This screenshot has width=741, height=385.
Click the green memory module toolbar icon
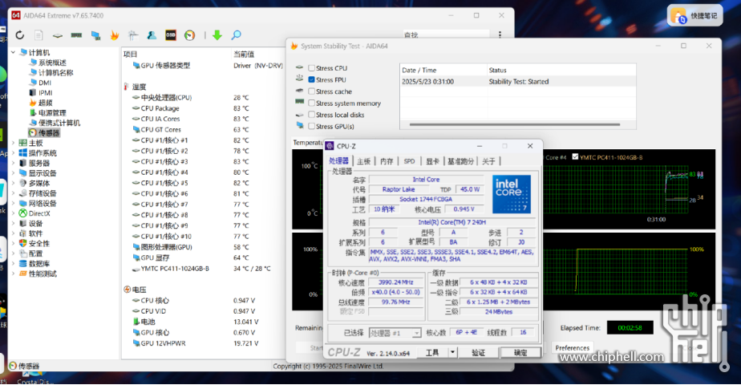[76, 35]
